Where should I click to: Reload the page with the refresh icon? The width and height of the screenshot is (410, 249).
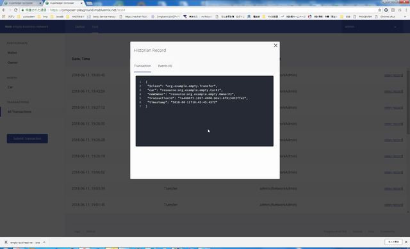pyautogui.click(x=15, y=10)
